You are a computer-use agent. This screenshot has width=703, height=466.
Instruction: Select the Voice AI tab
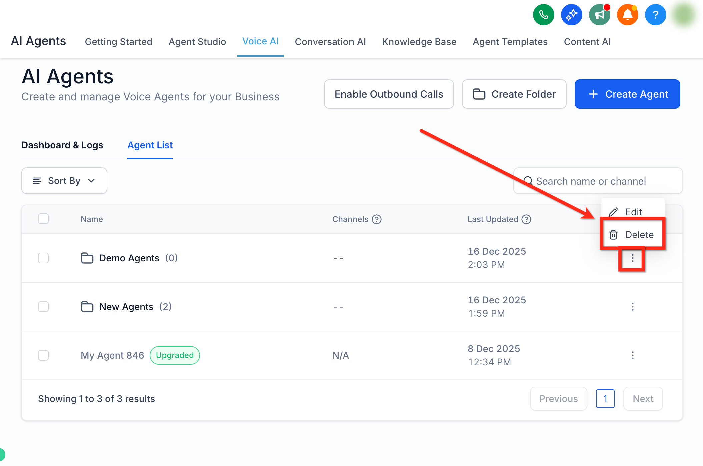click(260, 41)
